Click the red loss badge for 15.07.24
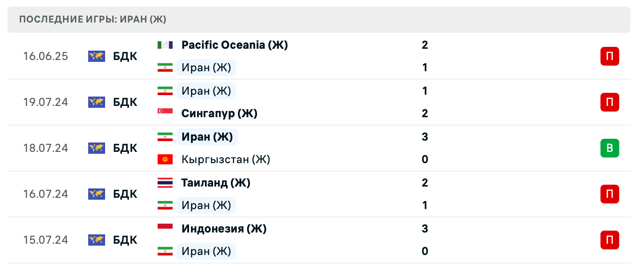The width and height of the screenshot is (638, 270). [x=609, y=240]
